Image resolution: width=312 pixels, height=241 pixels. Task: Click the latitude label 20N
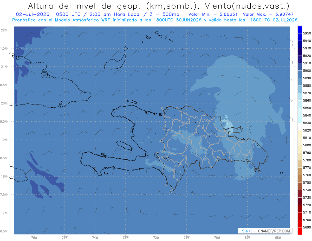point(4,103)
